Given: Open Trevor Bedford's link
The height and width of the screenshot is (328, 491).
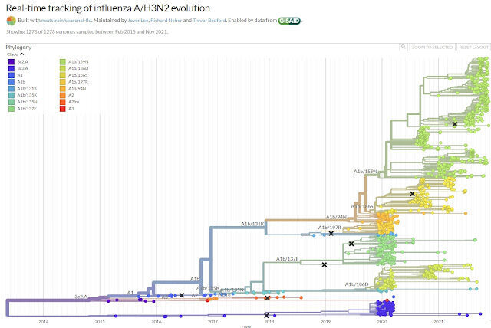Looking at the screenshot, I should click(x=209, y=21).
